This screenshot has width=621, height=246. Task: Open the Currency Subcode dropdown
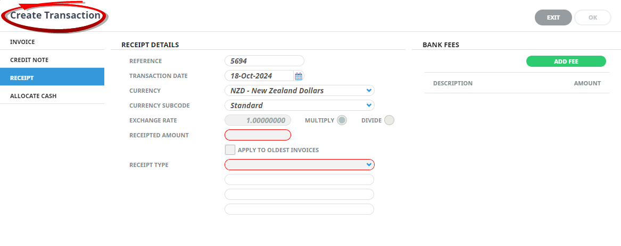tap(300, 106)
